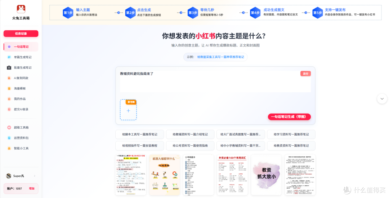Open the 教资抓大放小 thumbnail
The width and height of the screenshot is (389, 198).
point(266,175)
